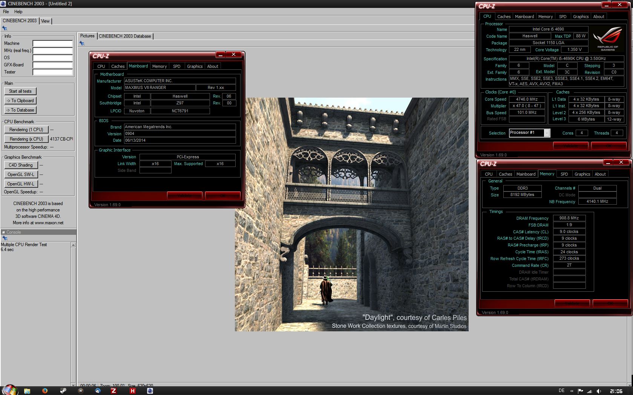
Task: Click the volume speaker tray icon
Action: pyautogui.click(x=599, y=391)
